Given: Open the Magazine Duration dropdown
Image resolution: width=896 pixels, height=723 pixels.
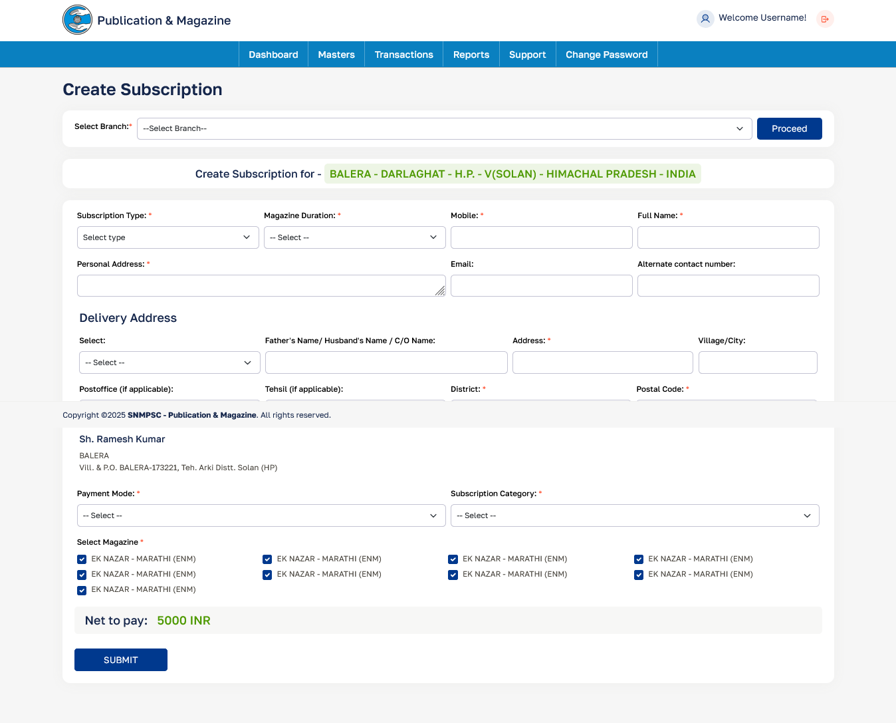Looking at the screenshot, I should pos(354,237).
